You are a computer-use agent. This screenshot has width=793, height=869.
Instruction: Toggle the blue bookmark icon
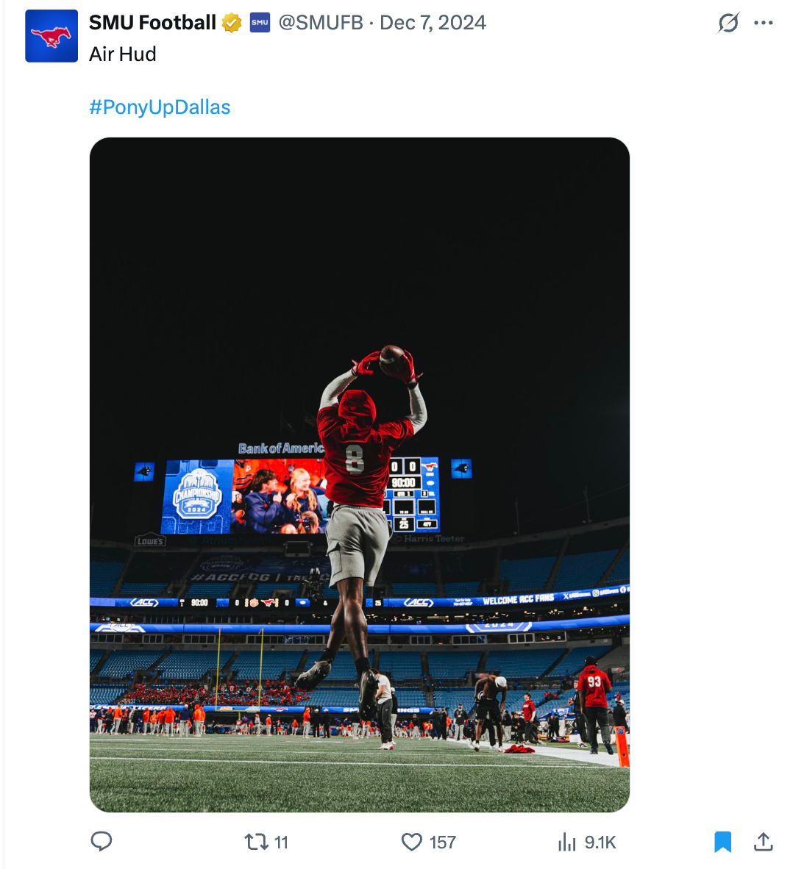click(x=722, y=842)
